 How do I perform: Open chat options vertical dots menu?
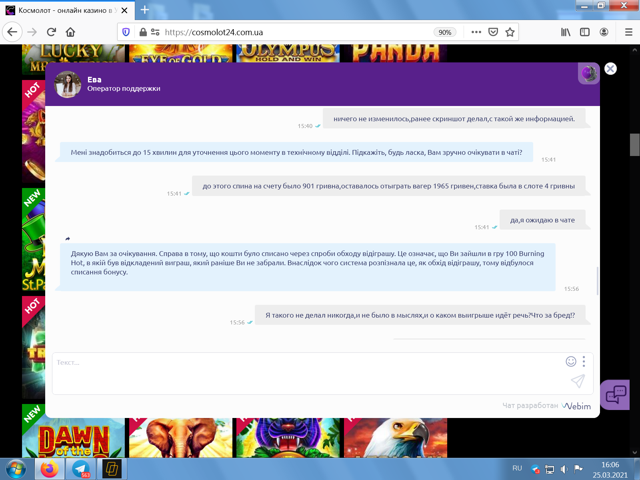[x=584, y=361]
